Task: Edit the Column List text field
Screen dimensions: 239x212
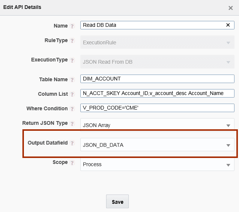Action: (157, 93)
